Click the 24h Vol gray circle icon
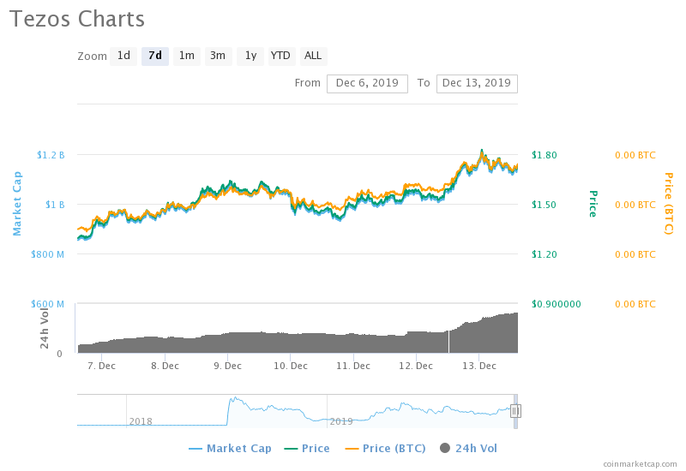 (x=444, y=448)
